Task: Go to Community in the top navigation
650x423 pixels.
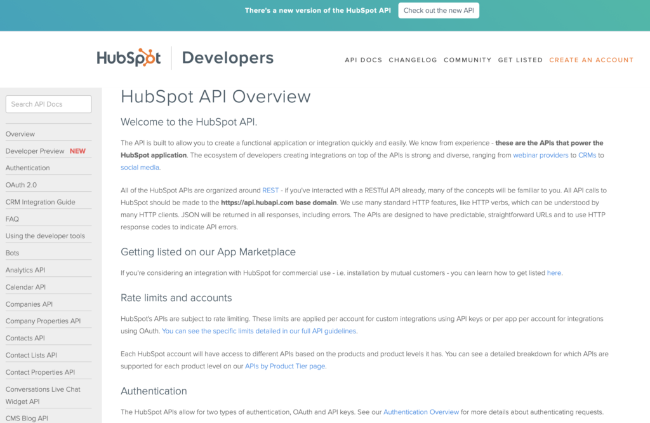Action: tap(468, 60)
